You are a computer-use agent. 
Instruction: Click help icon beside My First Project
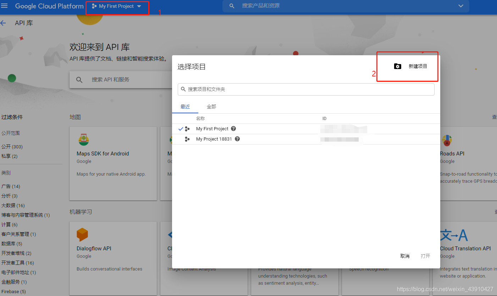click(x=233, y=129)
